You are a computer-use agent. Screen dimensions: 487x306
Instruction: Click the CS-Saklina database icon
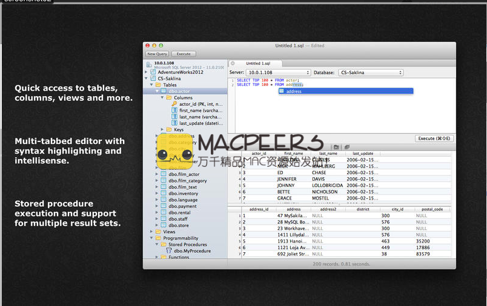click(x=153, y=79)
